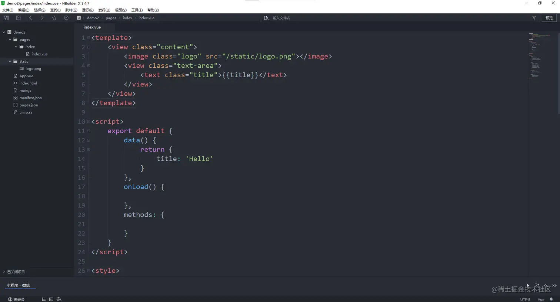Go forward with the right arrow icon
The height and width of the screenshot is (302, 560).
point(42,18)
